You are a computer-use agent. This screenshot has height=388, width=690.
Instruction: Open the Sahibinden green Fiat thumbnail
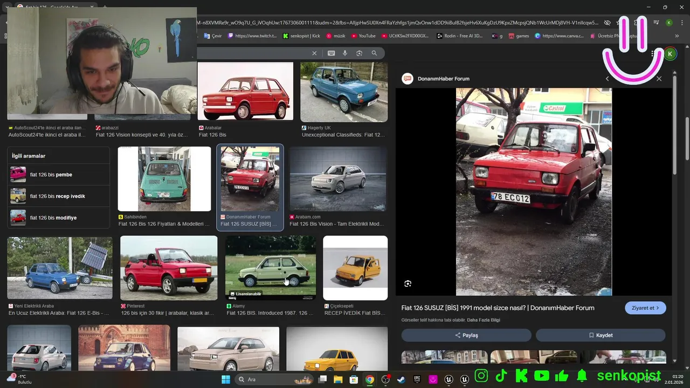(x=164, y=179)
